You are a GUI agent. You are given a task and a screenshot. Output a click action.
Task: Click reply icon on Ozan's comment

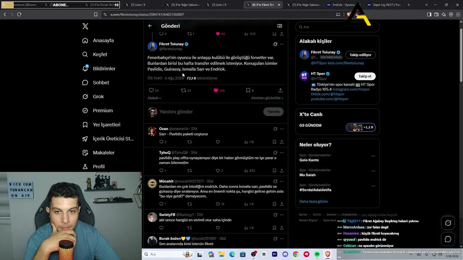(x=161, y=142)
